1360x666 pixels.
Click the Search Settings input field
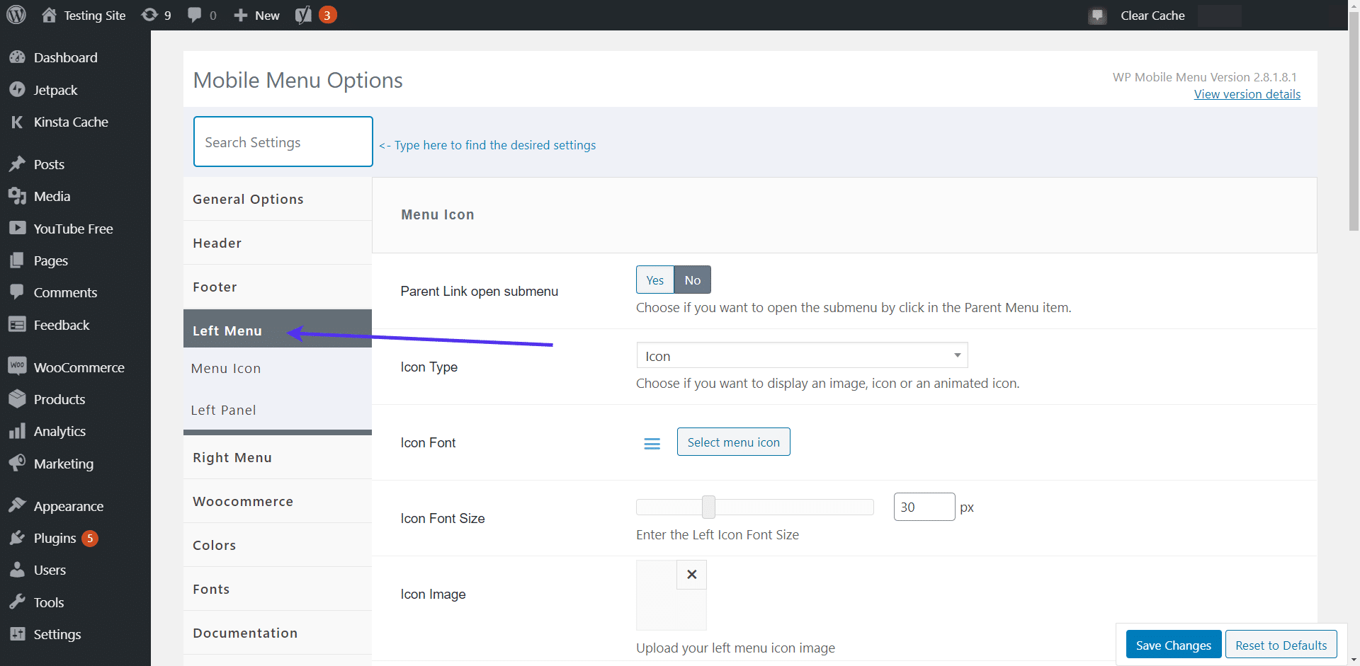(x=283, y=142)
